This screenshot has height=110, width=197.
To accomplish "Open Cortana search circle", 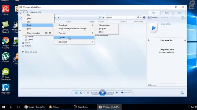I will 11,107.
